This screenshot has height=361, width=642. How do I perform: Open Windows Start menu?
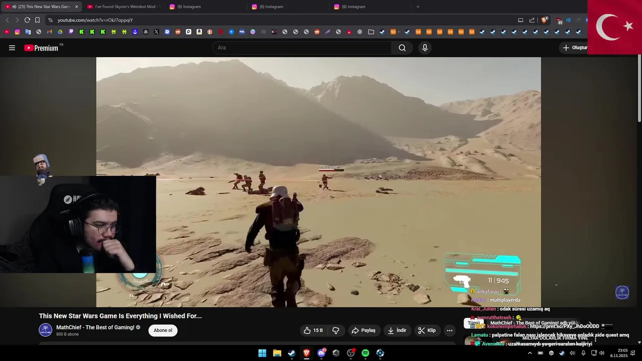[262, 353]
